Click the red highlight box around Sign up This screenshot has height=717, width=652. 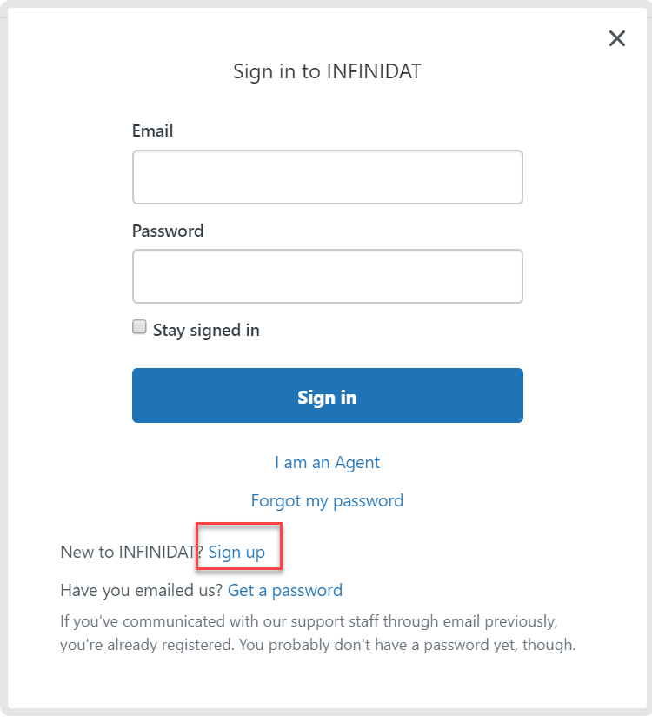[239, 546]
